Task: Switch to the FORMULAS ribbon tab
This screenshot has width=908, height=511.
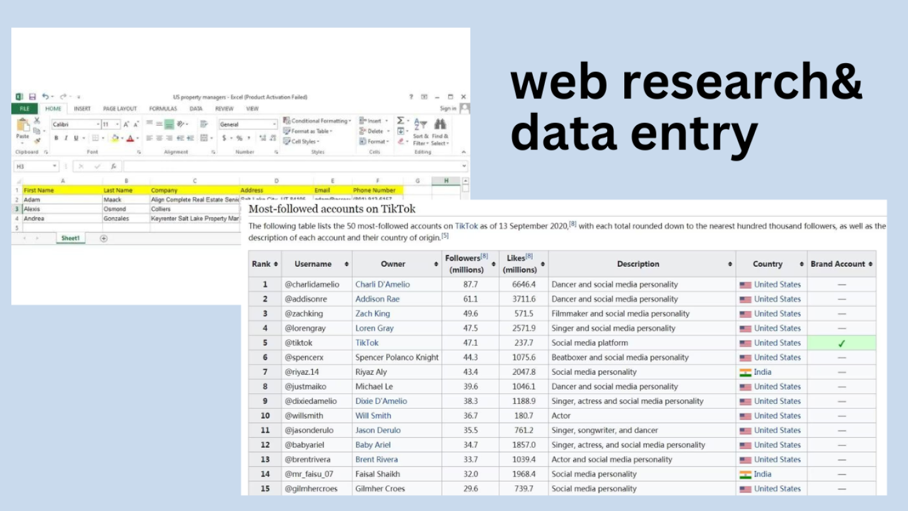Action: [163, 109]
